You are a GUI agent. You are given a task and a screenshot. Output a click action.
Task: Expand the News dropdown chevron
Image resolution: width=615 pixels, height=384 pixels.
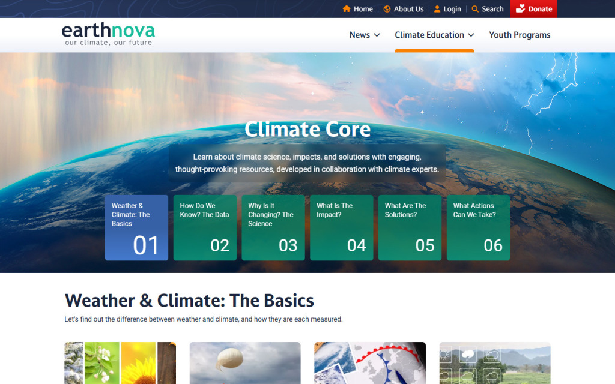tap(377, 35)
